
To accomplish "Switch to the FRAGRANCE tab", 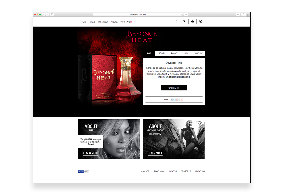I will tap(174, 54).
